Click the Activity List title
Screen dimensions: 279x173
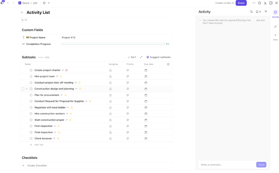(38, 12)
